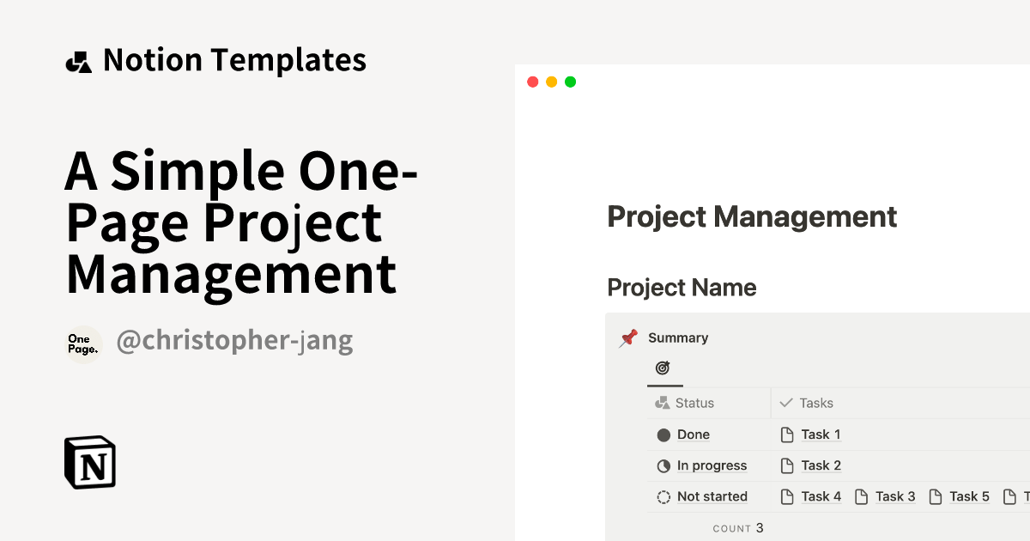Click the Notion logo at bottom left
The width and height of the screenshot is (1030, 541).
(88, 462)
